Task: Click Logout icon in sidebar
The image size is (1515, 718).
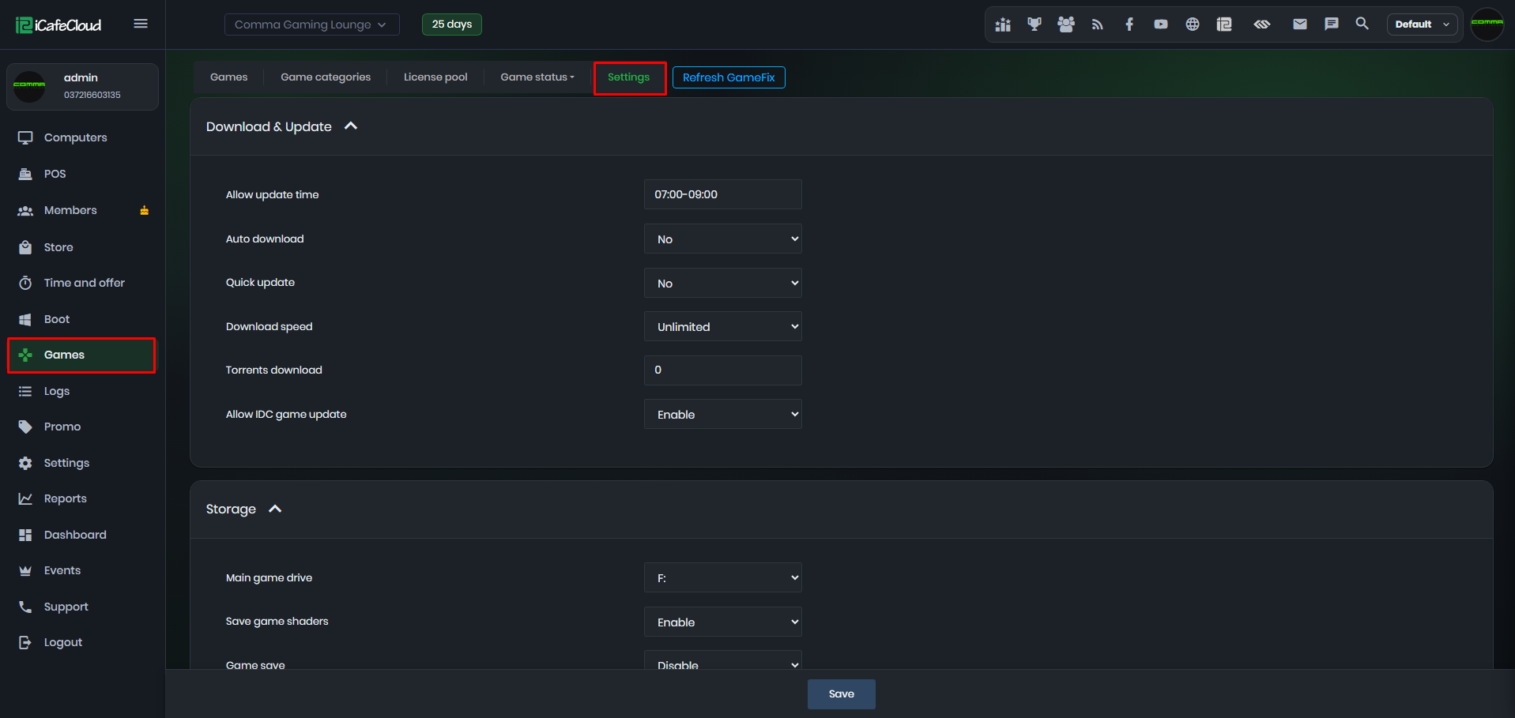Action: [x=25, y=642]
